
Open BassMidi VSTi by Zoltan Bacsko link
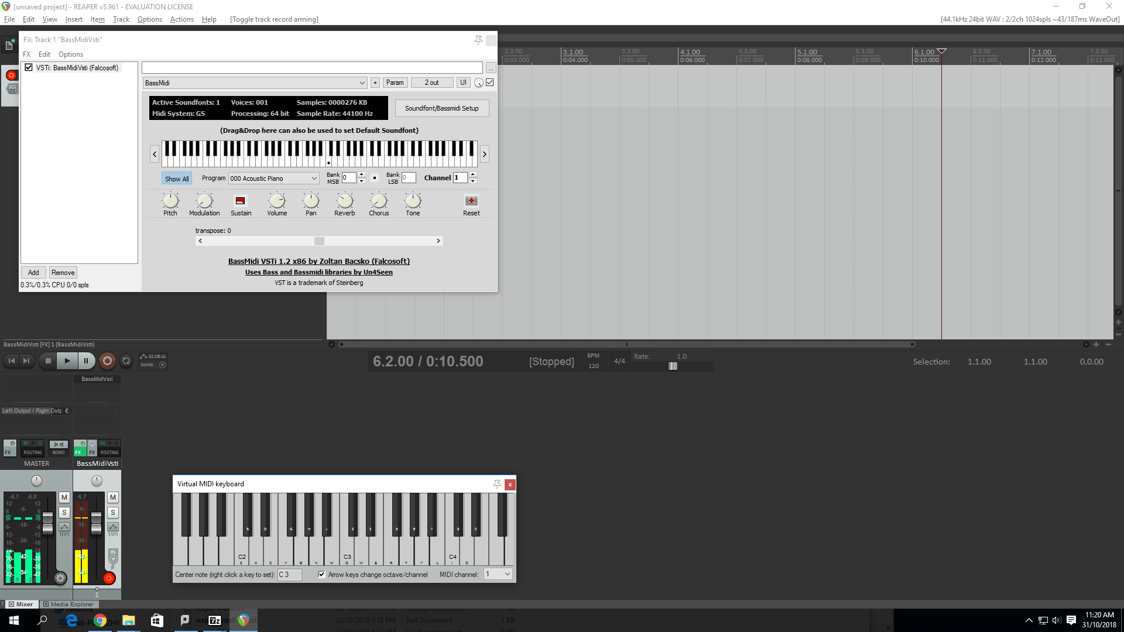pos(319,262)
